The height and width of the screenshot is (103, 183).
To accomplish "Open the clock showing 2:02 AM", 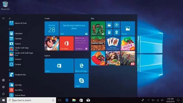I will (170, 100).
